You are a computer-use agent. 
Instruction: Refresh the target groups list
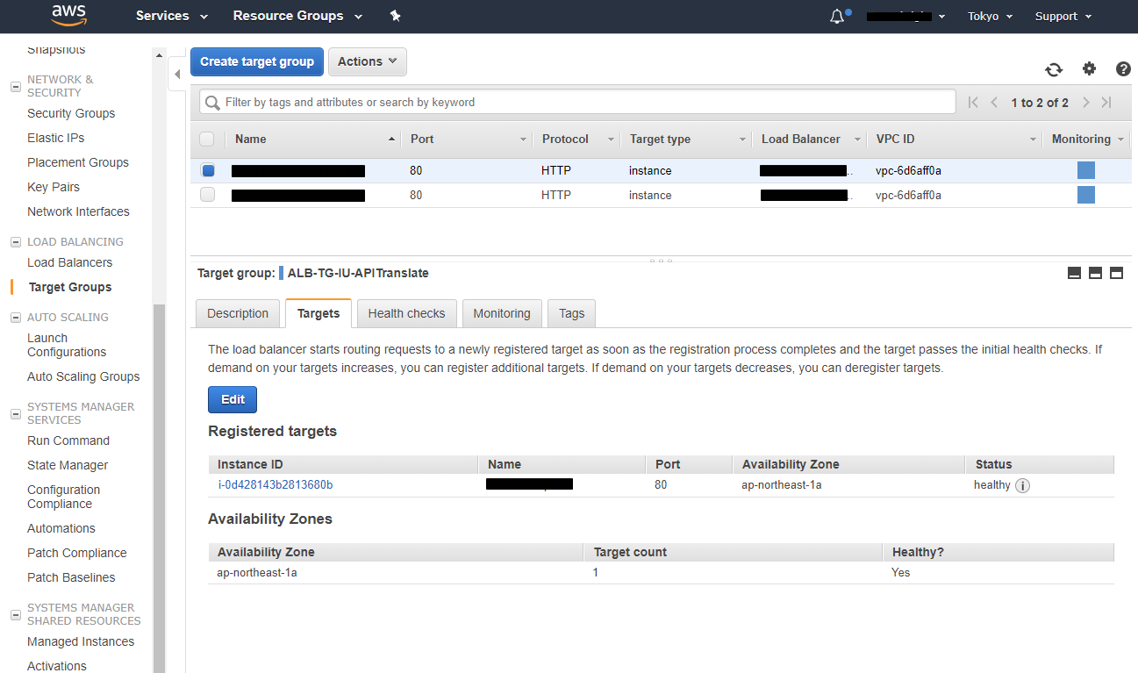(1053, 69)
